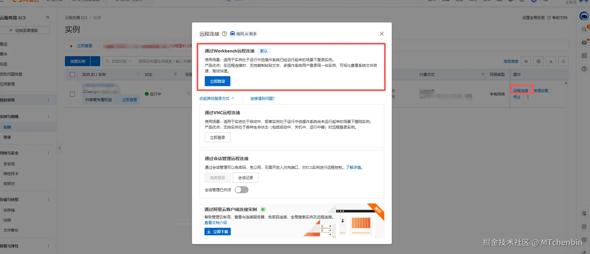Toggle the 会话管理已关闭 switch
Viewport: 590px width, 254px height.
click(x=242, y=190)
